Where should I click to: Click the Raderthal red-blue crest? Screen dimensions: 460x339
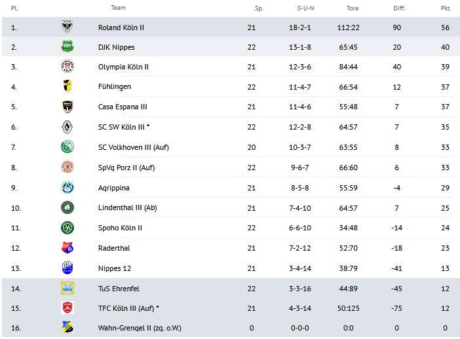(66, 247)
